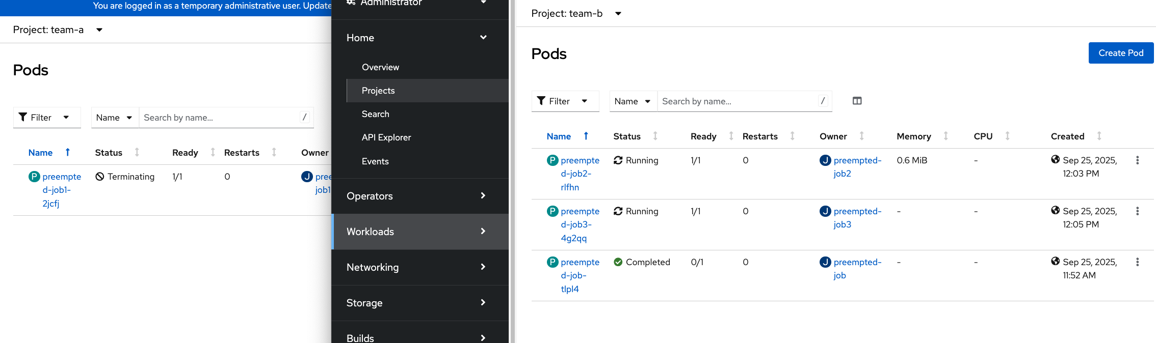Screen dimensions: 1156x343
Task: Click the Manage columns icon
Action: tap(857, 101)
